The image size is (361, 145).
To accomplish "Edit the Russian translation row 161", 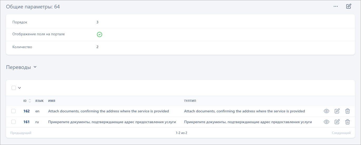I will click(x=337, y=122).
